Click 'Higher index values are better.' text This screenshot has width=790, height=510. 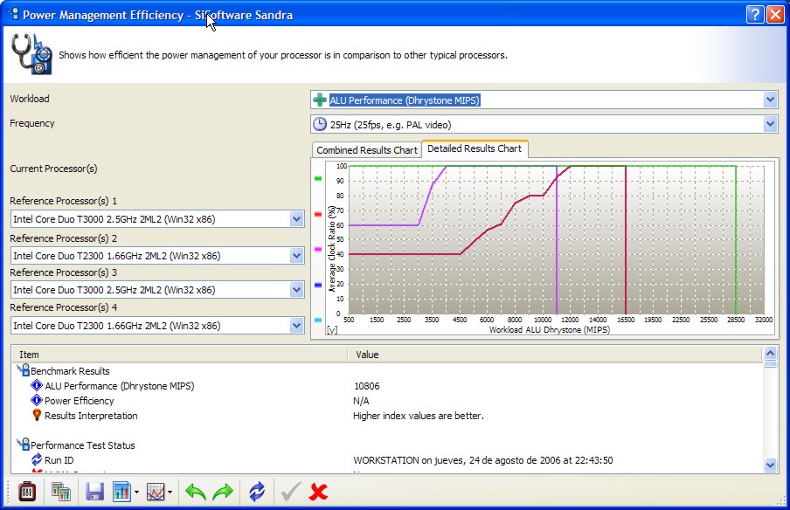pos(419,416)
